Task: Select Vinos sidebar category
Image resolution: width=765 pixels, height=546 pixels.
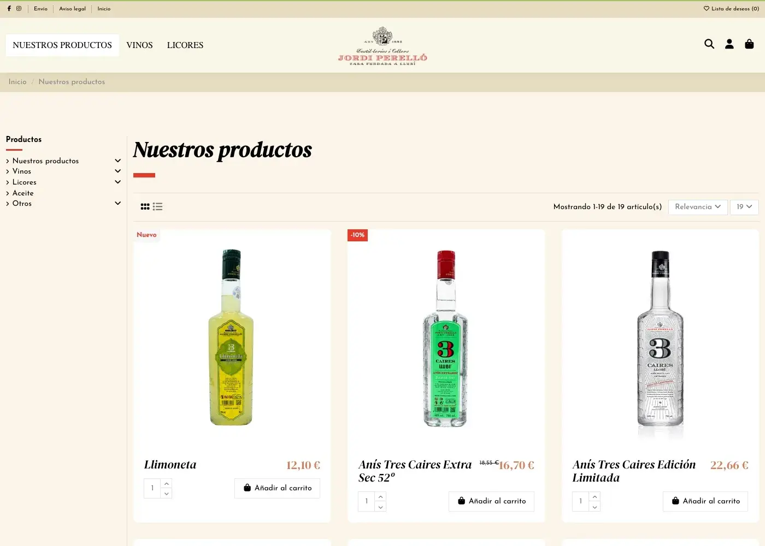Action: point(22,171)
